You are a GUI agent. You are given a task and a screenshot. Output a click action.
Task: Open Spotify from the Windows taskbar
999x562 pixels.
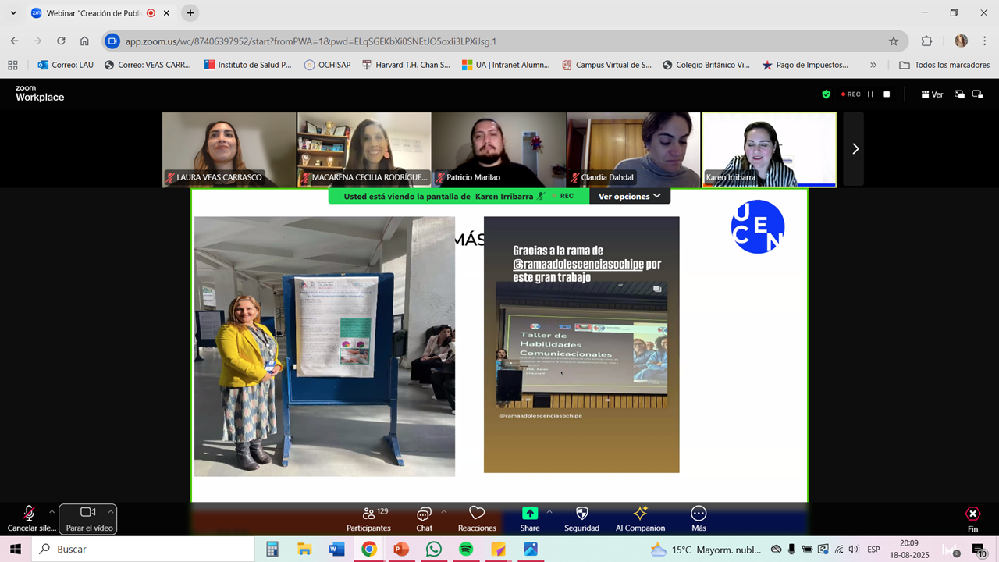click(466, 550)
